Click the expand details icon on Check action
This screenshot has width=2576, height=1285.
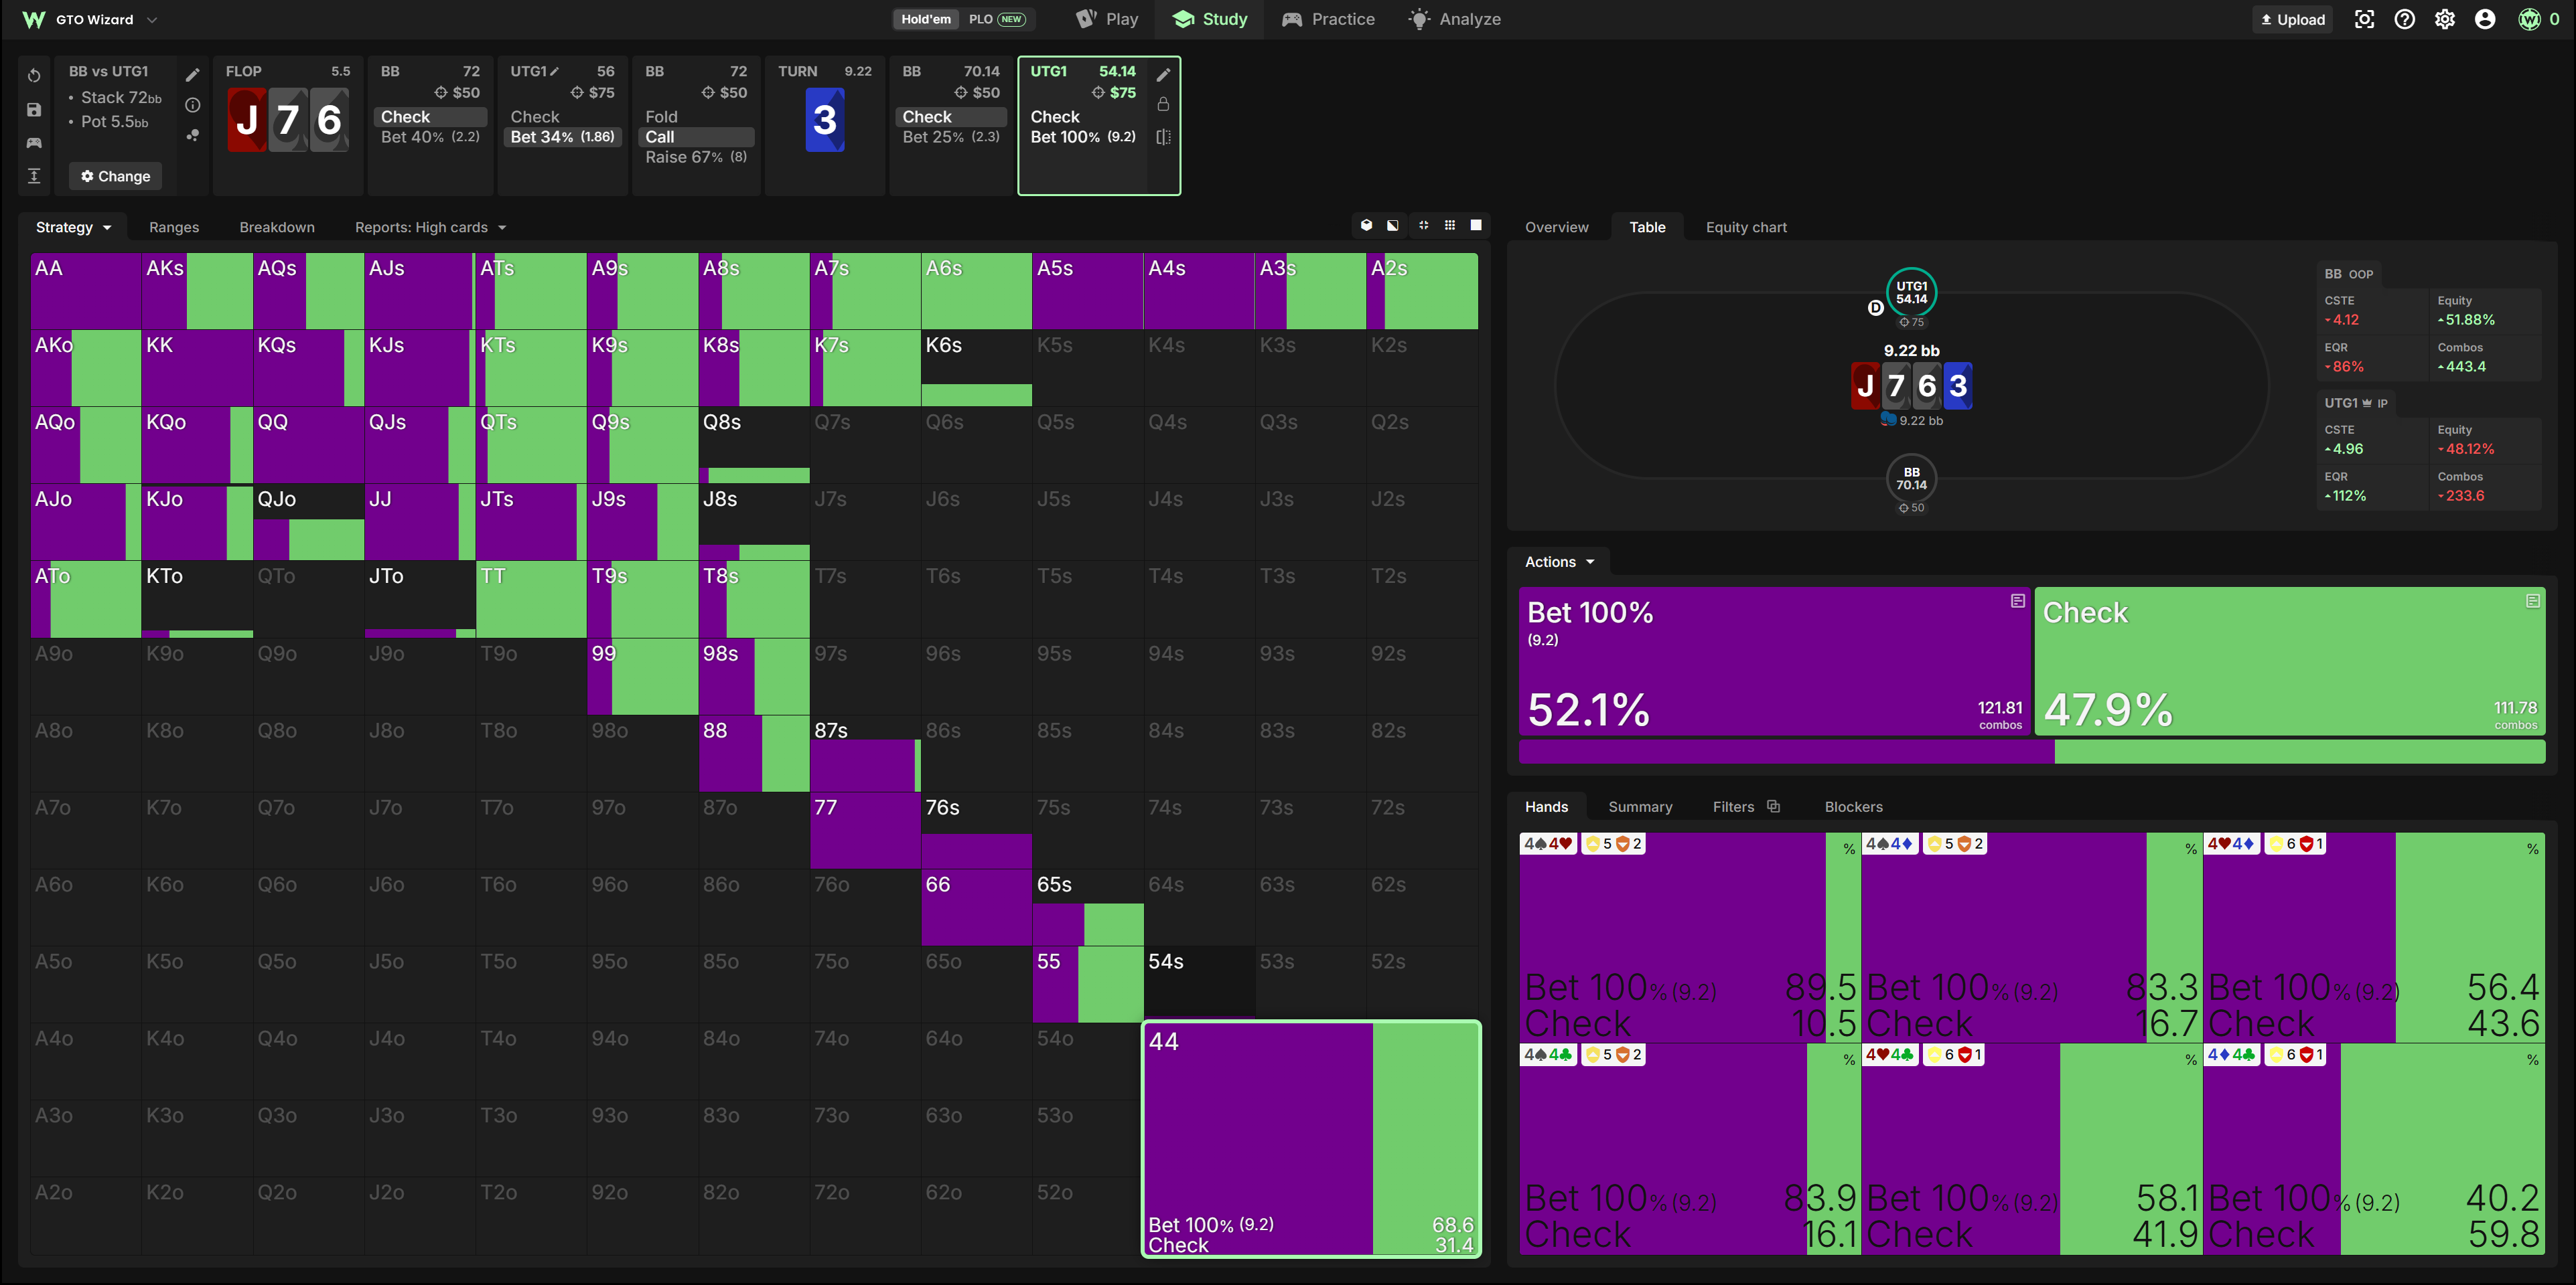[2533, 600]
